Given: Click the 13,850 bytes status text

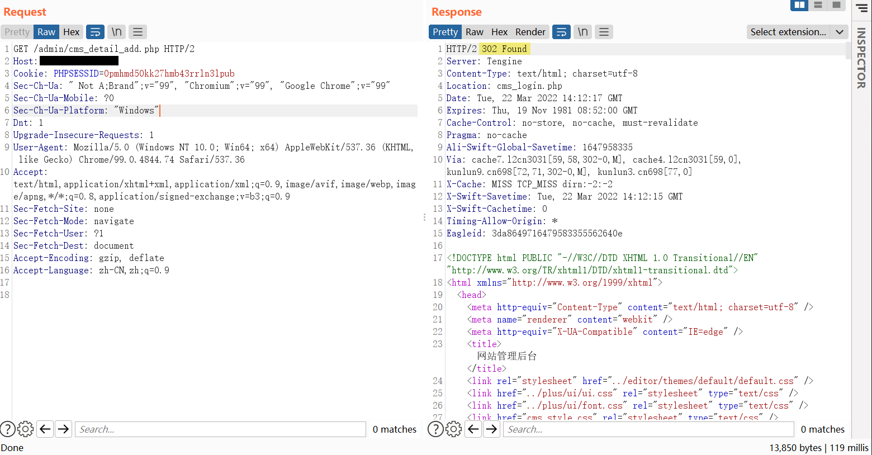Looking at the screenshot, I should 795,448.
